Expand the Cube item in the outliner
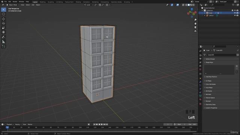This screenshot has width=240, height=135. click(x=205, y=13)
